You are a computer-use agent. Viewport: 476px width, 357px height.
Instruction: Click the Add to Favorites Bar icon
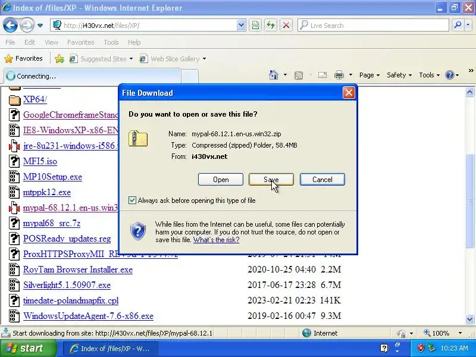click(59, 58)
